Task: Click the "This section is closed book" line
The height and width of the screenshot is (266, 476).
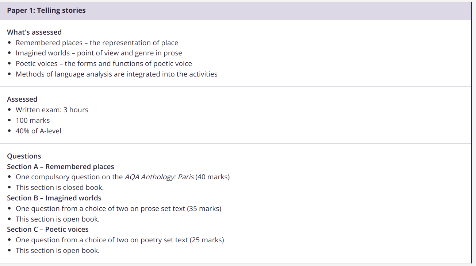Action: coord(59,187)
